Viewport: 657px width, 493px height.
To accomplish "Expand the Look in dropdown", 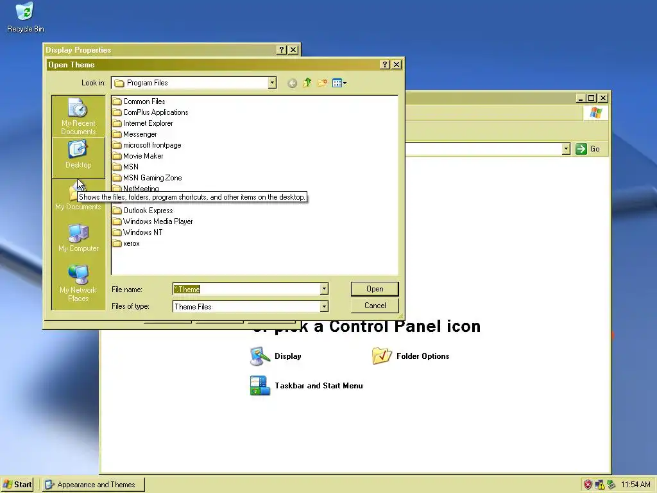I will tap(272, 83).
